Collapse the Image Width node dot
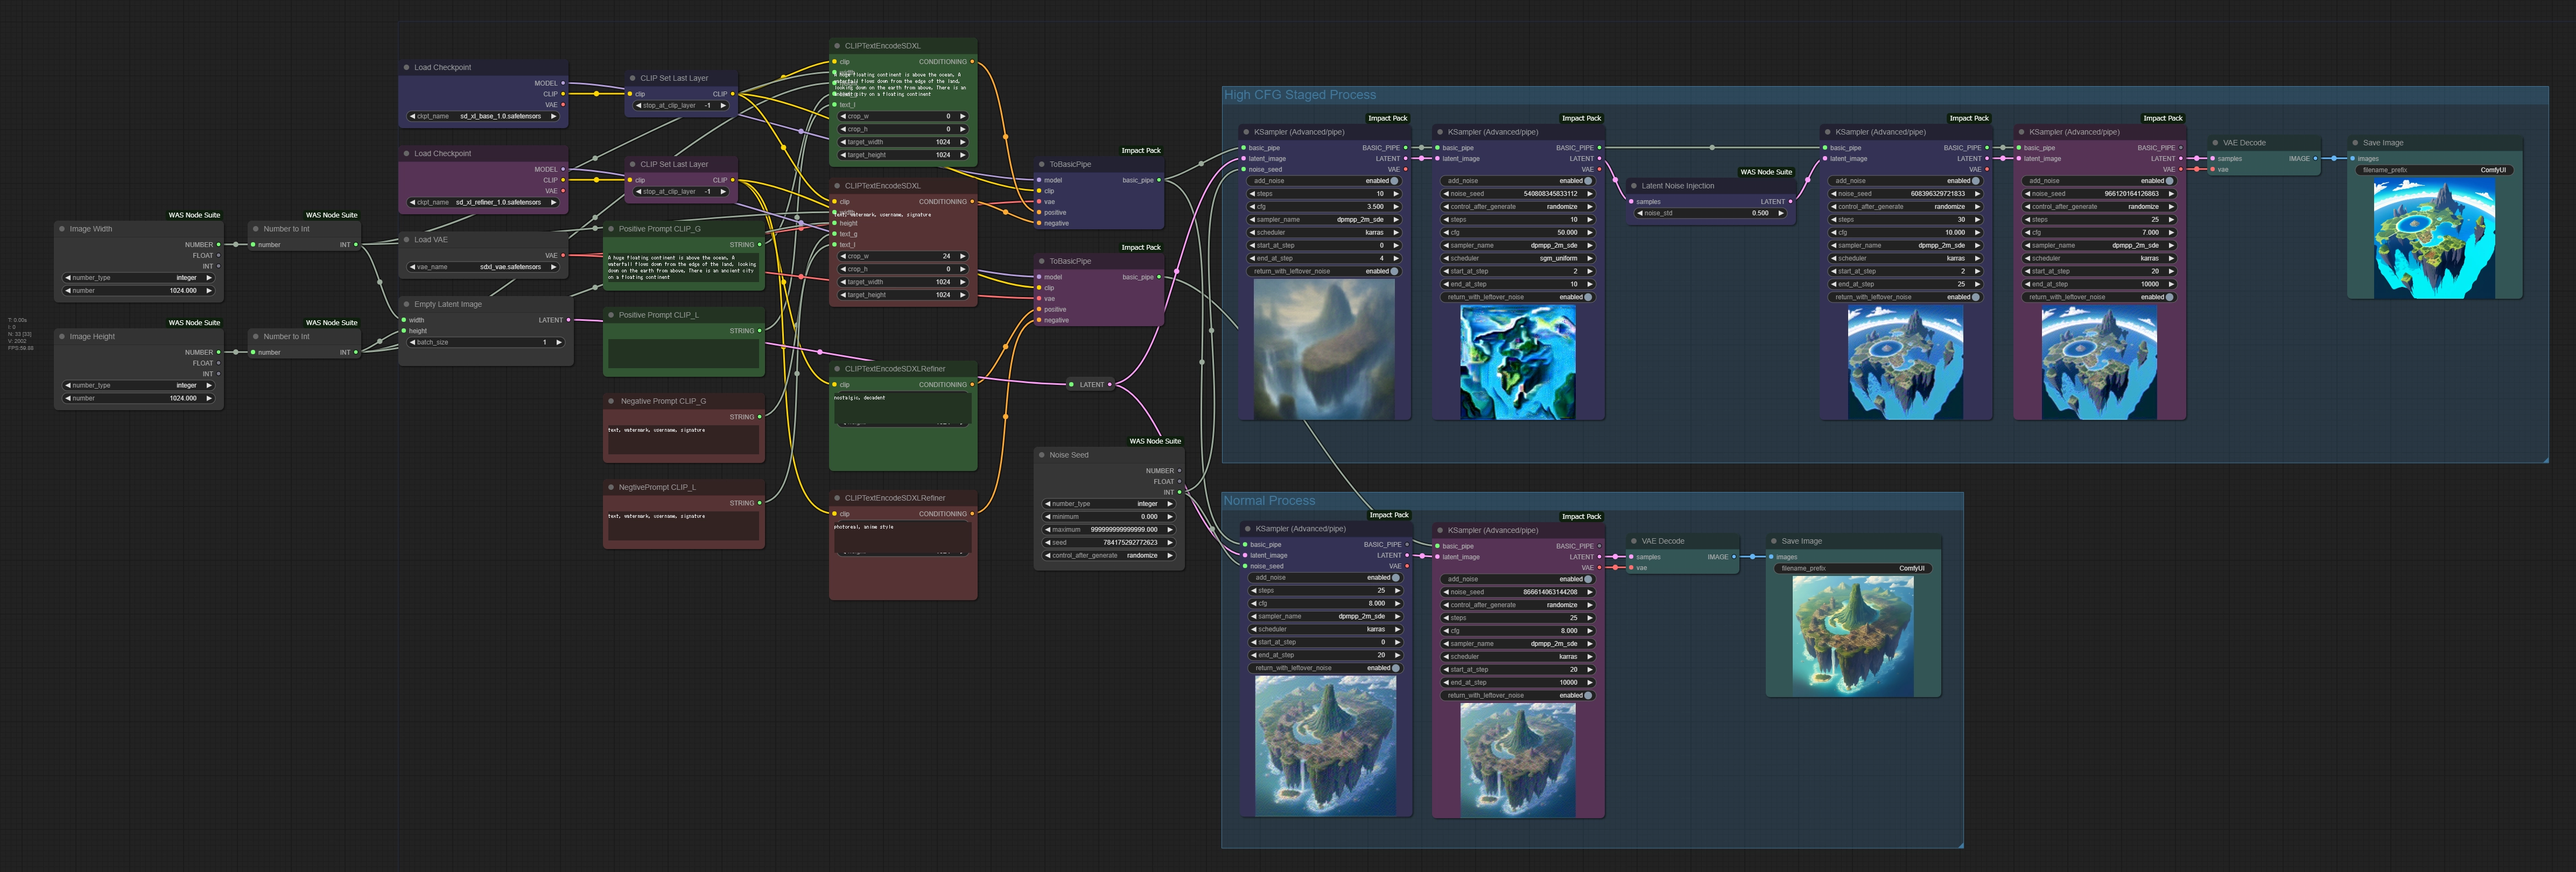Screen dimensions: 2576x872 [x=61, y=229]
